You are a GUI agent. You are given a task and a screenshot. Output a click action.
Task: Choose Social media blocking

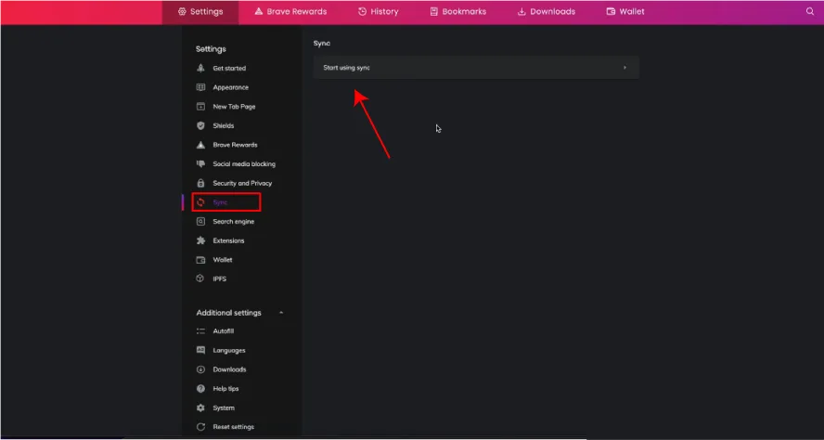tap(244, 164)
